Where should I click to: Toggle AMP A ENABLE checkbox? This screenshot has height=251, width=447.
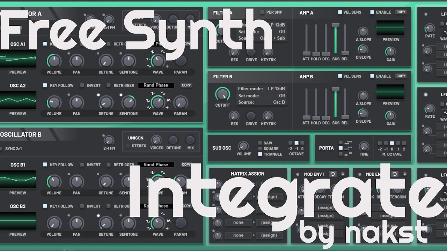(373, 12)
